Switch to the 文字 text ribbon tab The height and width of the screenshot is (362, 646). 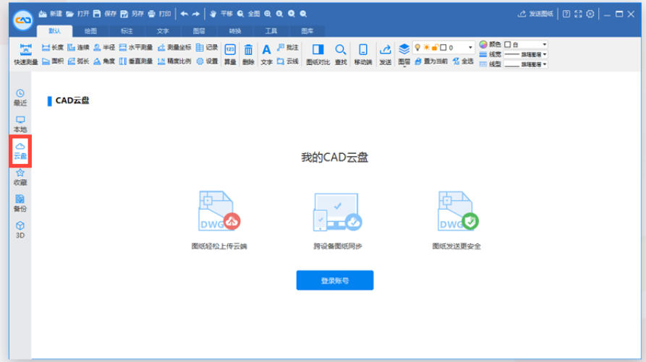pos(163,31)
